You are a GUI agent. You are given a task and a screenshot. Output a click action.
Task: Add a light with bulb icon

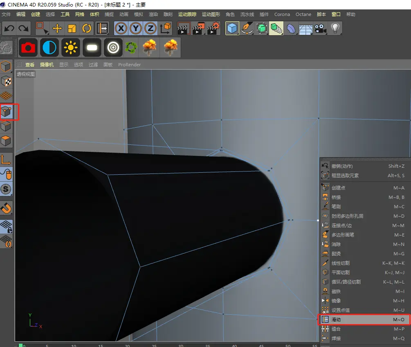pyautogui.click(x=335, y=28)
